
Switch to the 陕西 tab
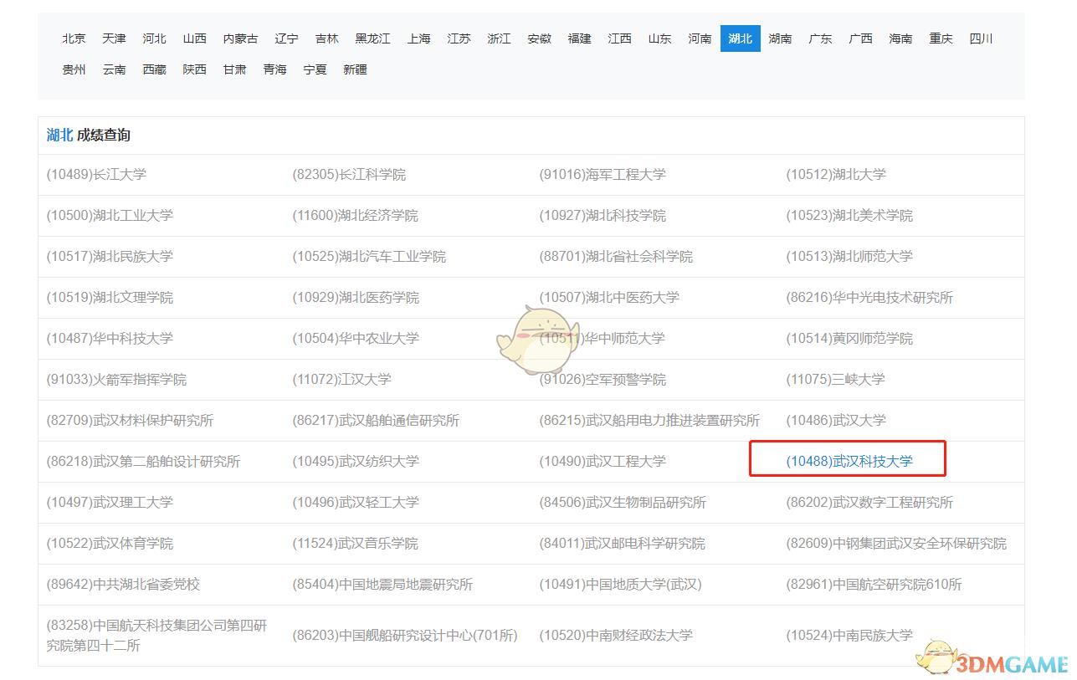click(x=195, y=69)
